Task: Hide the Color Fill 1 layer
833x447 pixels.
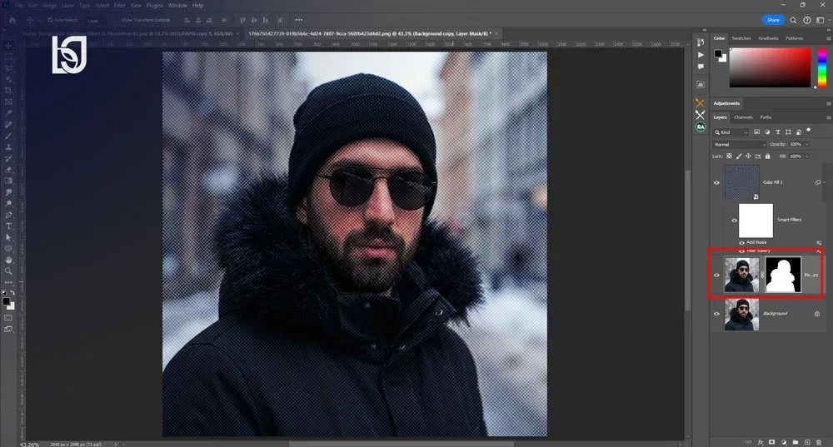Action: pos(716,182)
